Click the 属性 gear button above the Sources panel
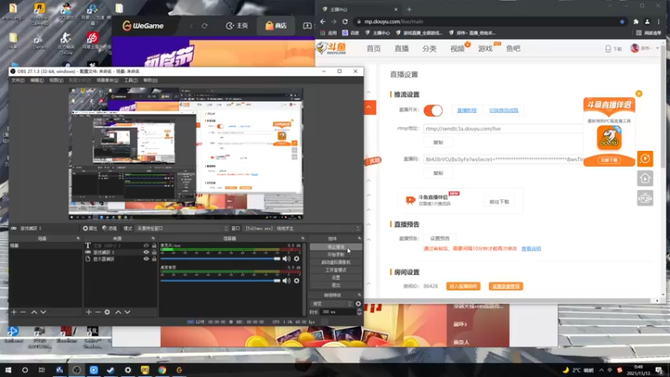 coord(90,228)
